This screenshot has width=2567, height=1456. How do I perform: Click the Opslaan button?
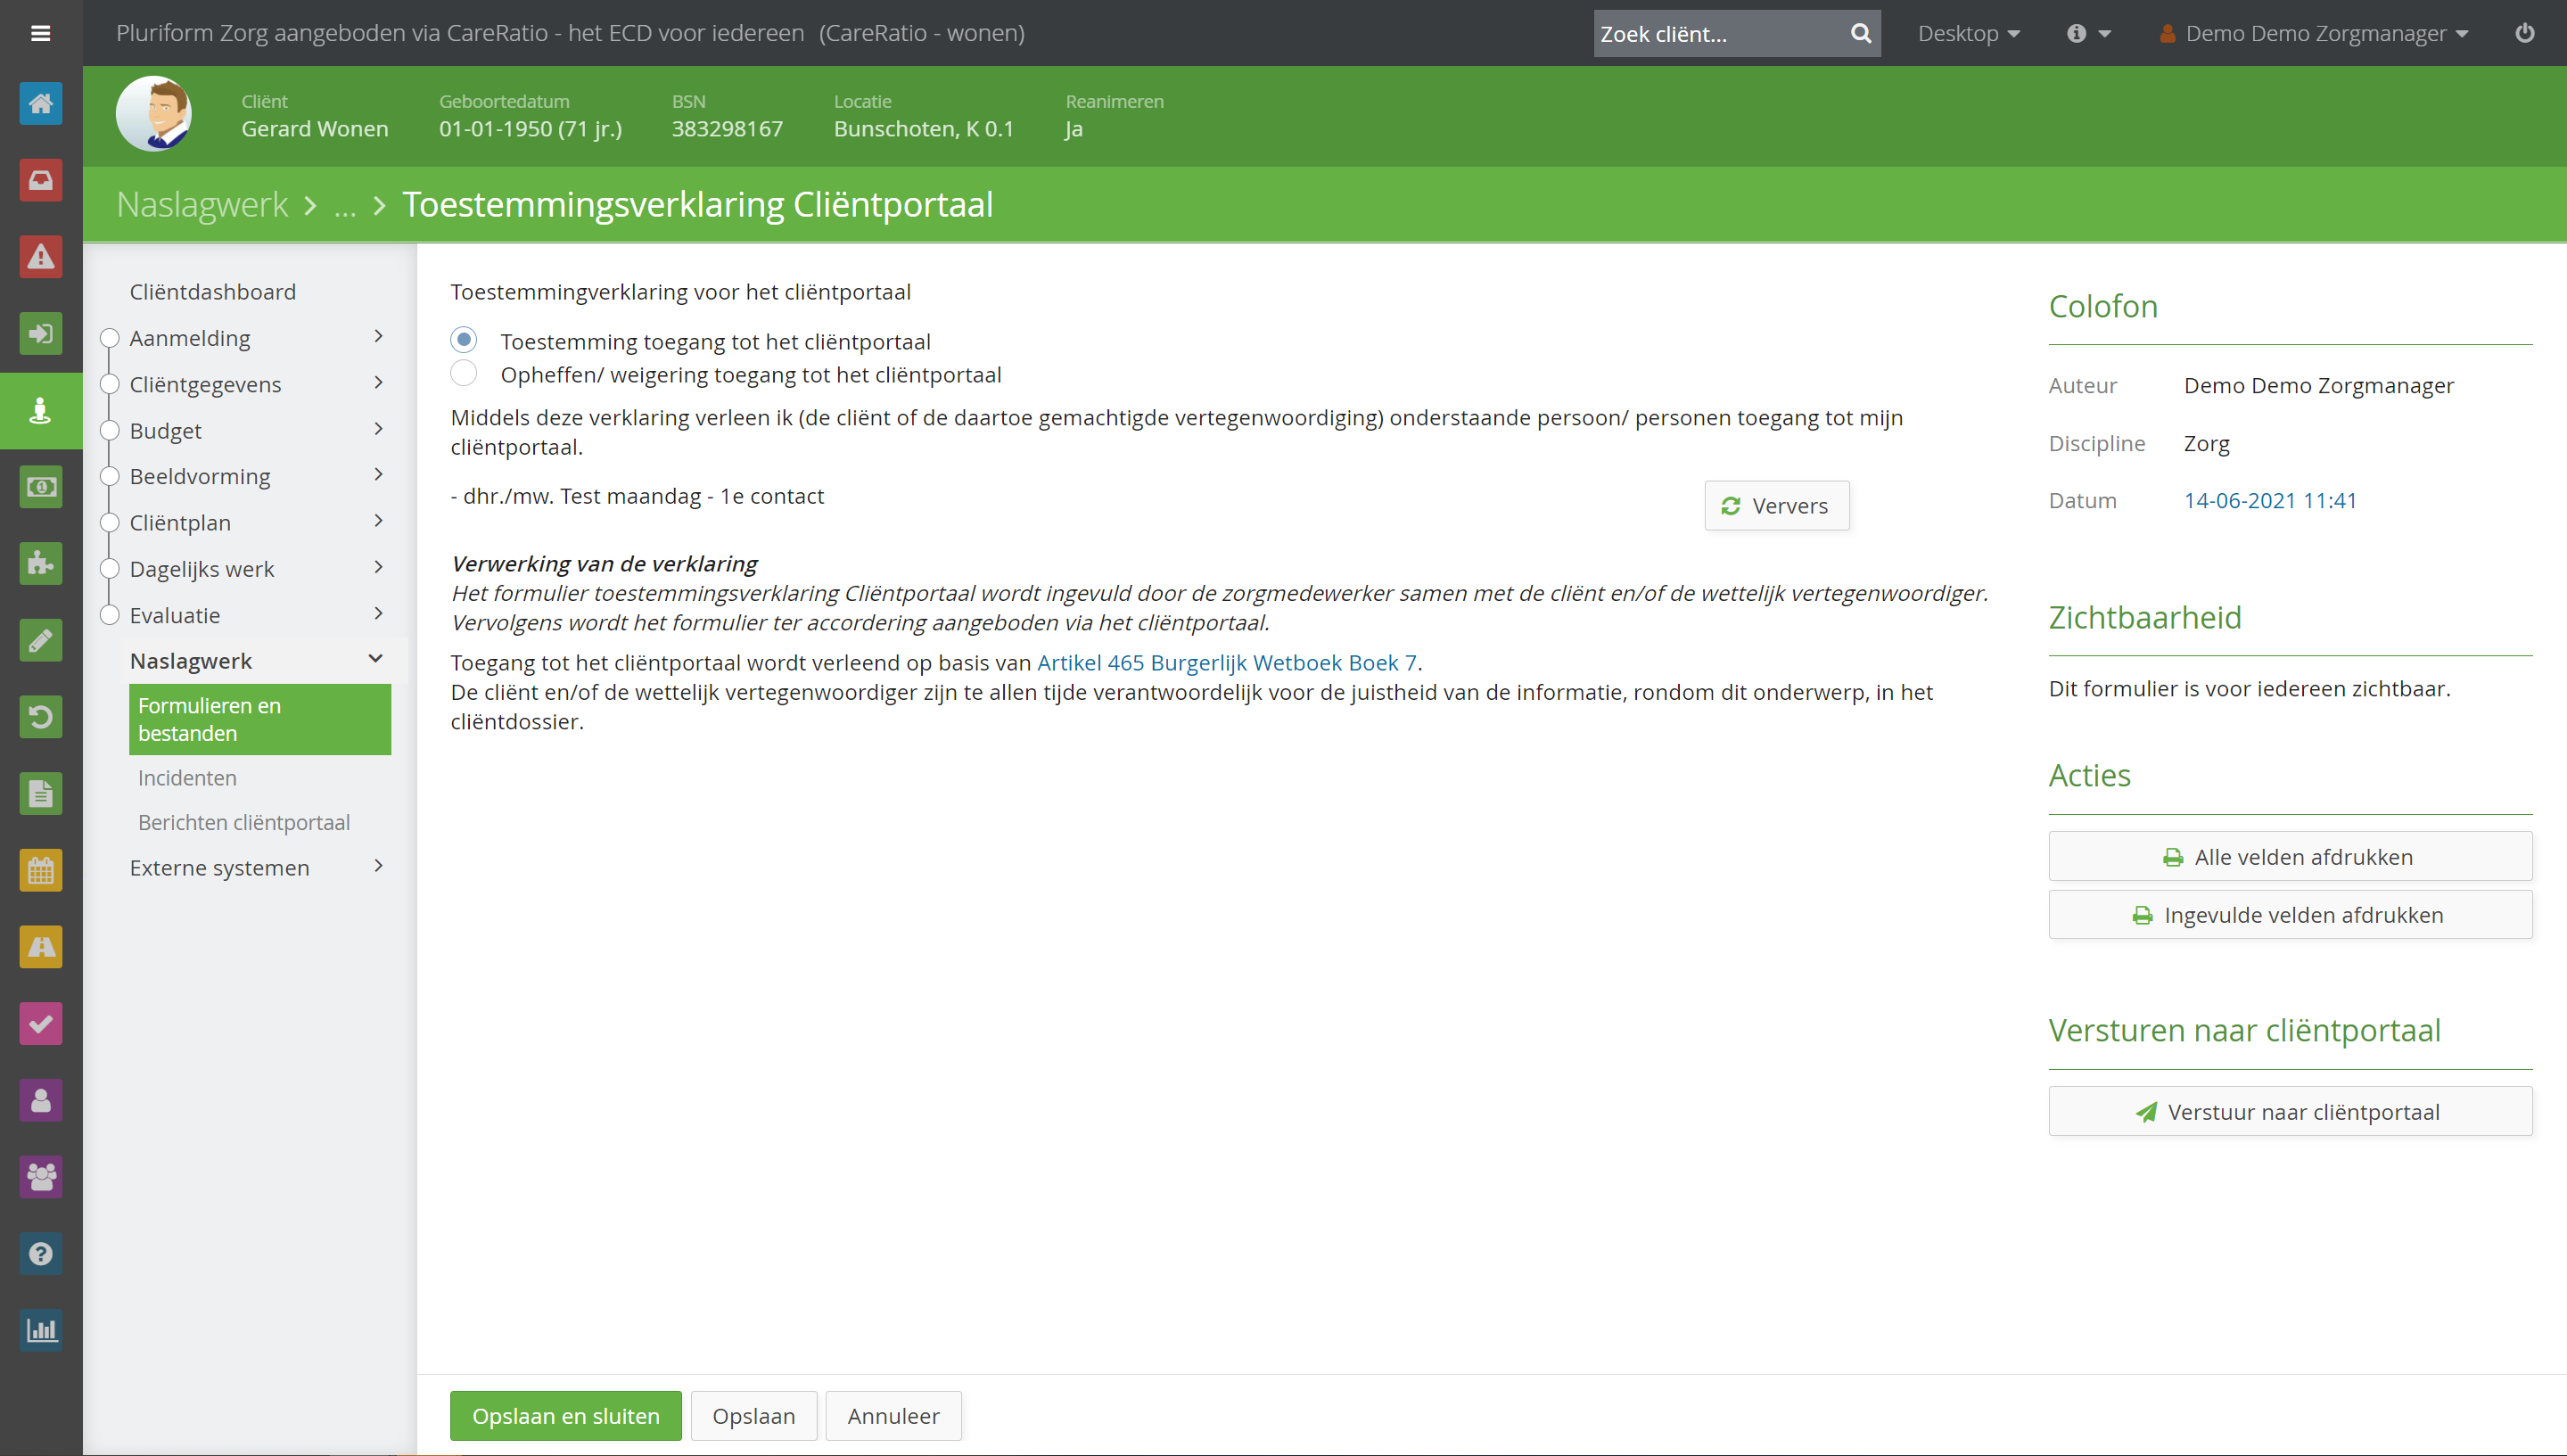tap(754, 1416)
